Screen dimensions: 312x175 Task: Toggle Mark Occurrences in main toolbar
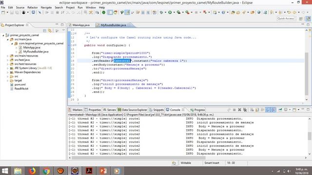tap(127, 13)
